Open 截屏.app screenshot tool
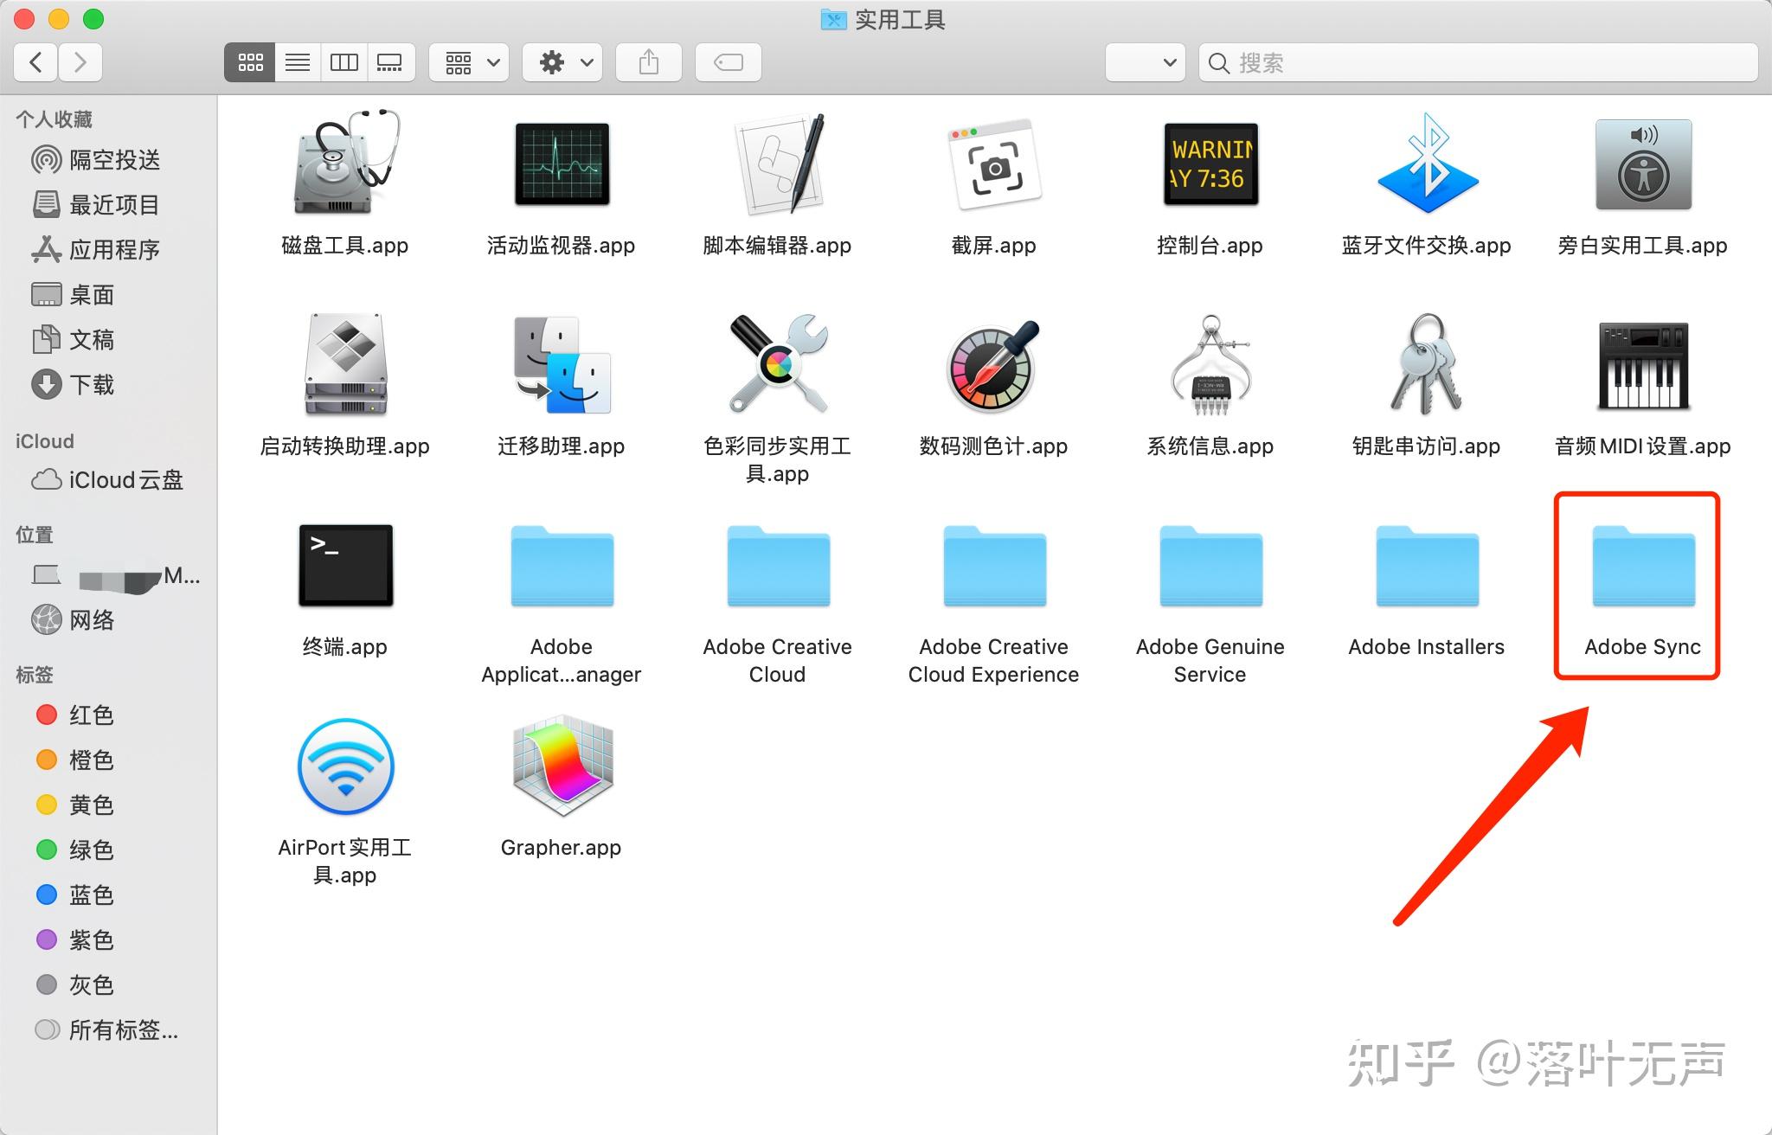The image size is (1772, 1135). pyautogui.click(x=994, y=164)
